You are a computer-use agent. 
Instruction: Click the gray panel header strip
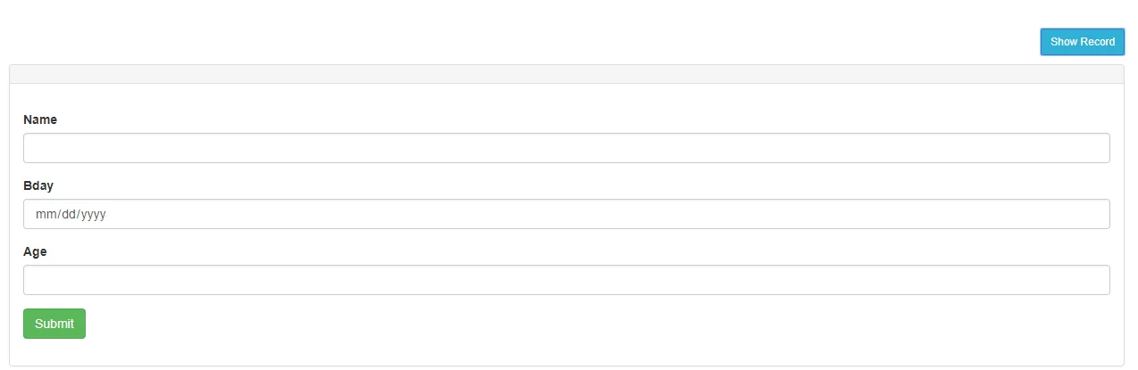566,74
